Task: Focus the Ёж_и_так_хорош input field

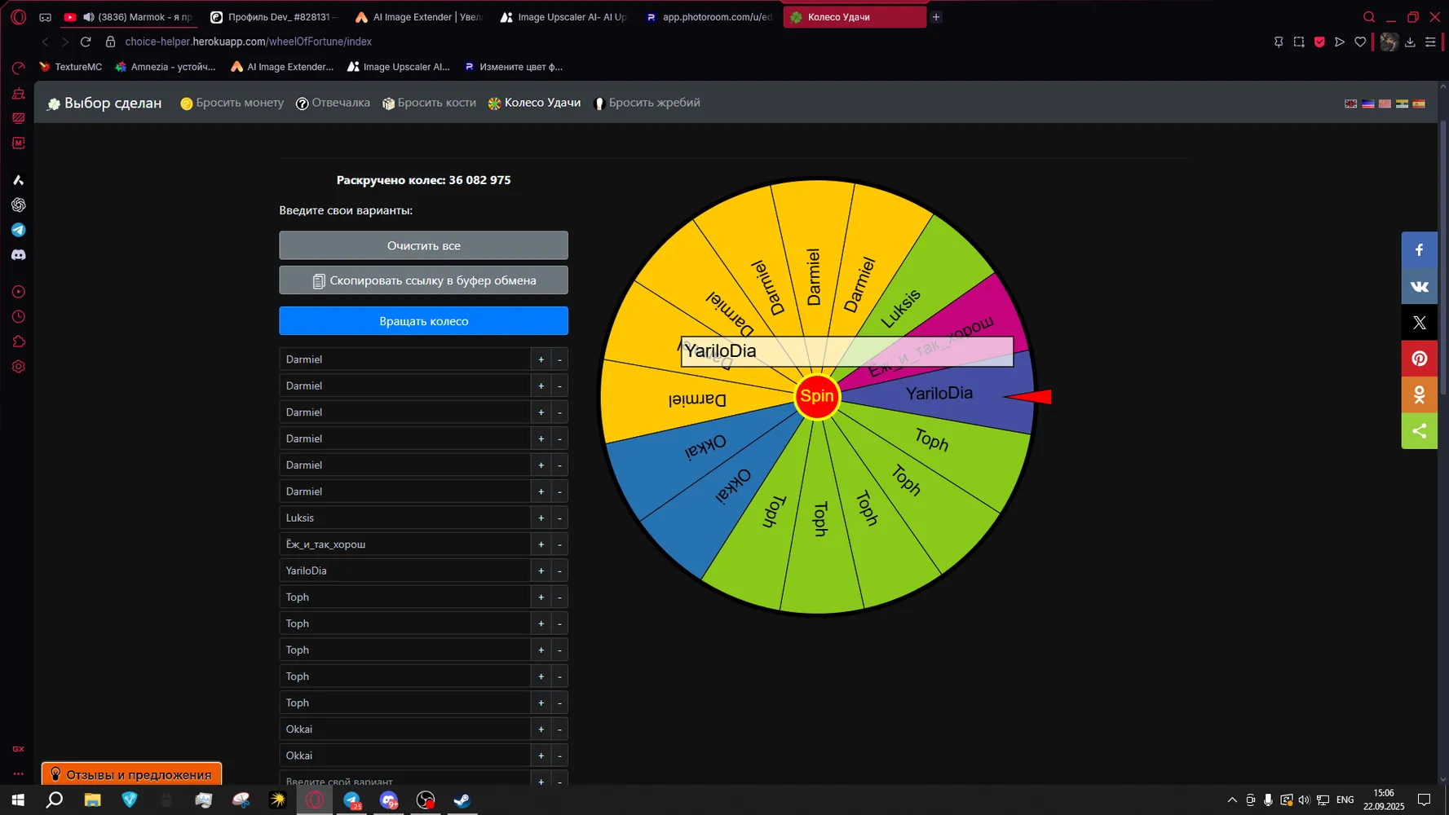Action: pyautogui.click(x=404, y=544)
